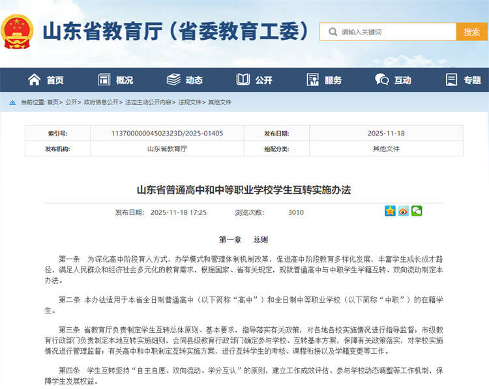Share article via WeChat icon
Viewport: 489px width, 389px height.
(417, 211)
